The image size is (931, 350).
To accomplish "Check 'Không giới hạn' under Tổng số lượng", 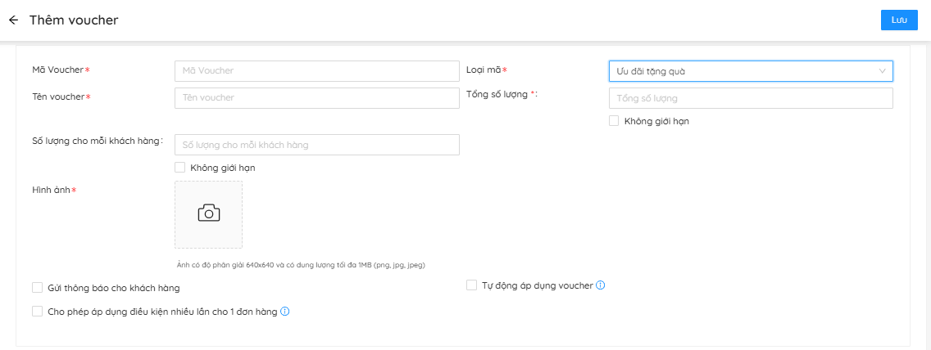I will (614, 121).
